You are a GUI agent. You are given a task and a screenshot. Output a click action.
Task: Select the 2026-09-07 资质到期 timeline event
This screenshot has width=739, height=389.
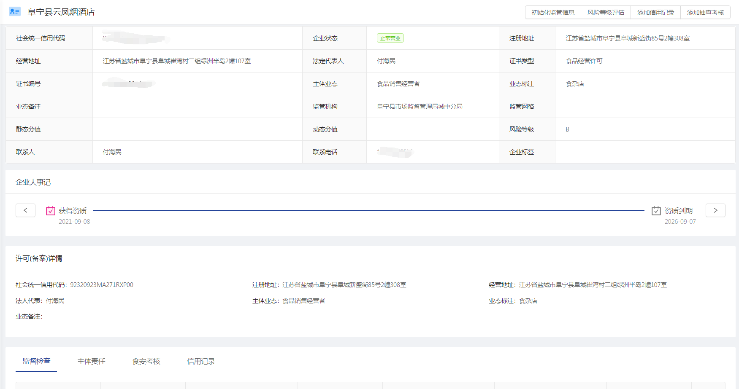(x=679, y=211)
